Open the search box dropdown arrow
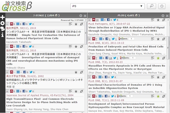The image size is (170, 113). tap(141, 6)
